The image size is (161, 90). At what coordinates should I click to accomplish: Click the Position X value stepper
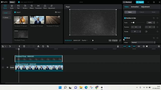pyautogui.click(x=140, y=27)
